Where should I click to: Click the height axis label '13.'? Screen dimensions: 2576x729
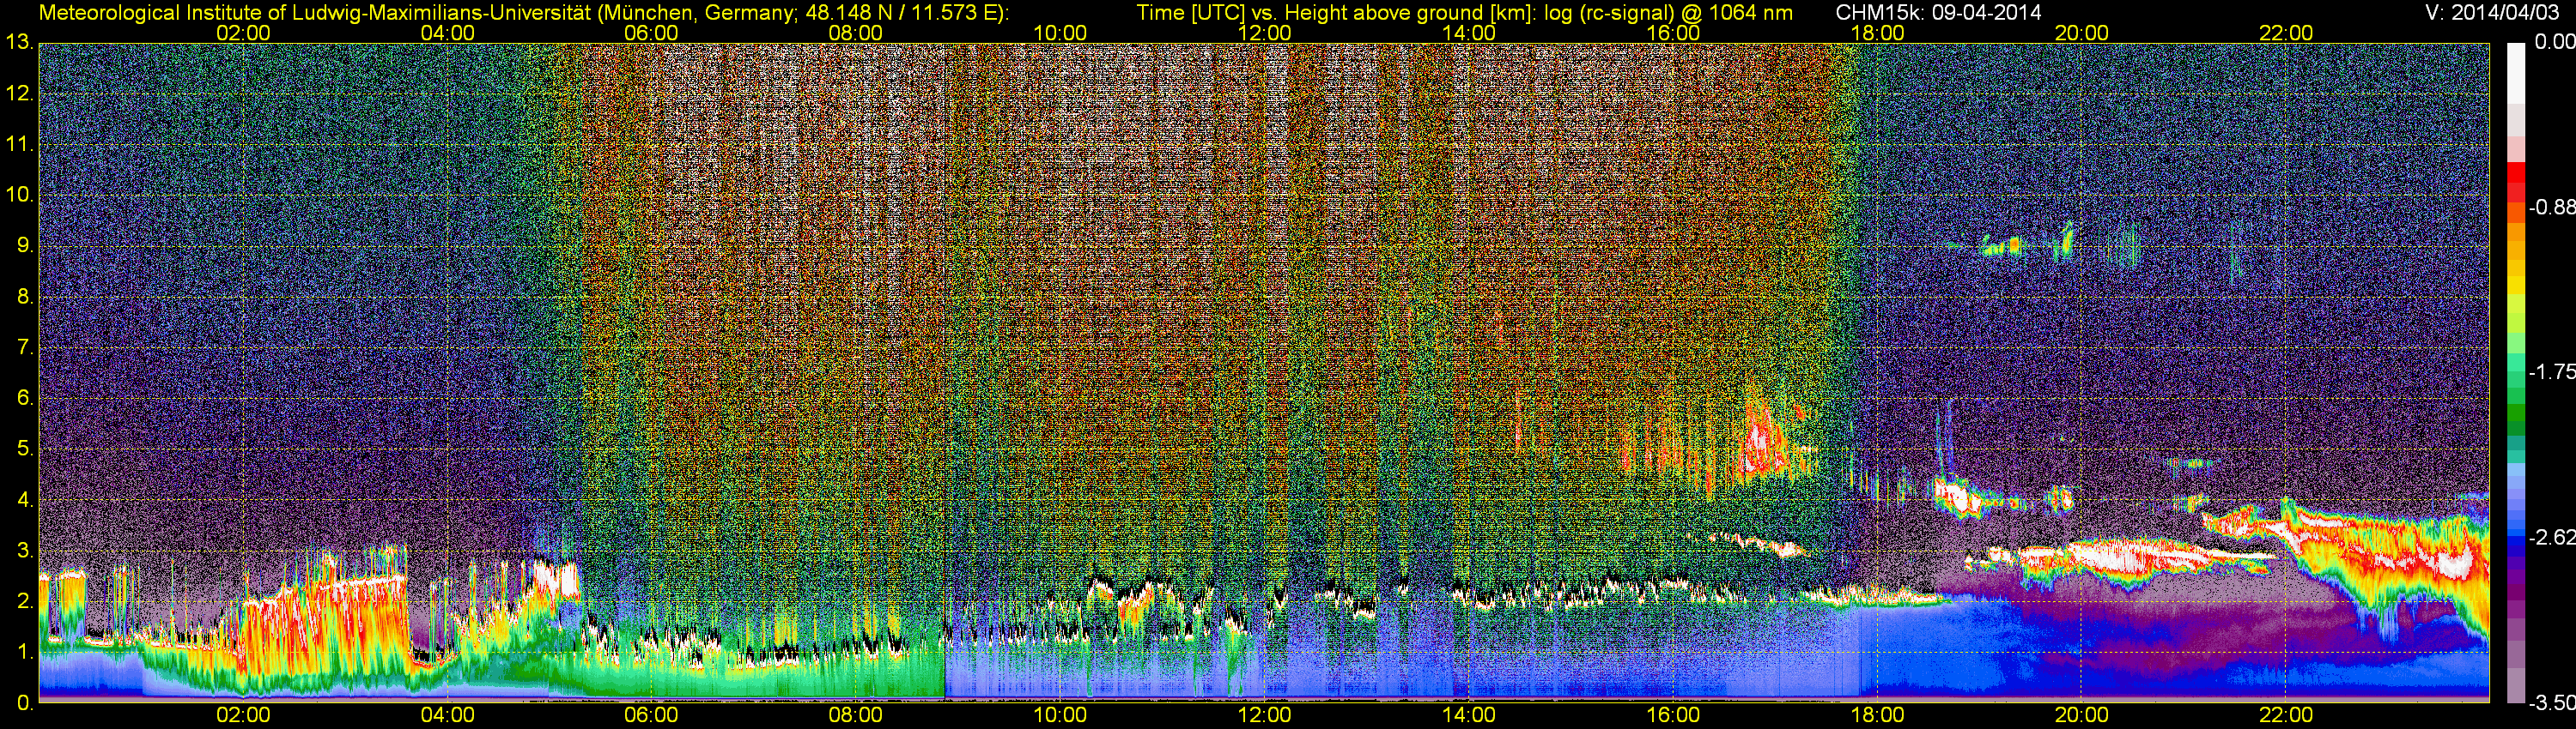pos(19,43)
